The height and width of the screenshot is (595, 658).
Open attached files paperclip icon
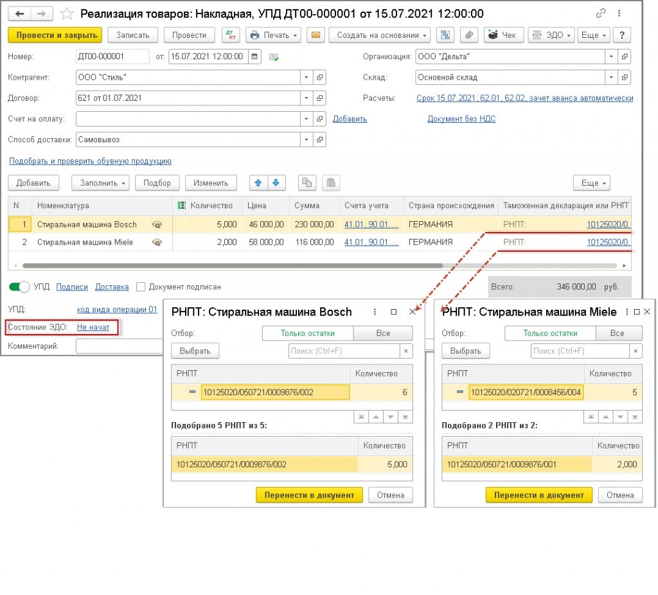coord(469,35)
